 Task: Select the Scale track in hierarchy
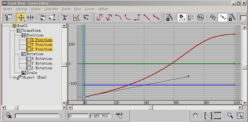click(32, 73)
